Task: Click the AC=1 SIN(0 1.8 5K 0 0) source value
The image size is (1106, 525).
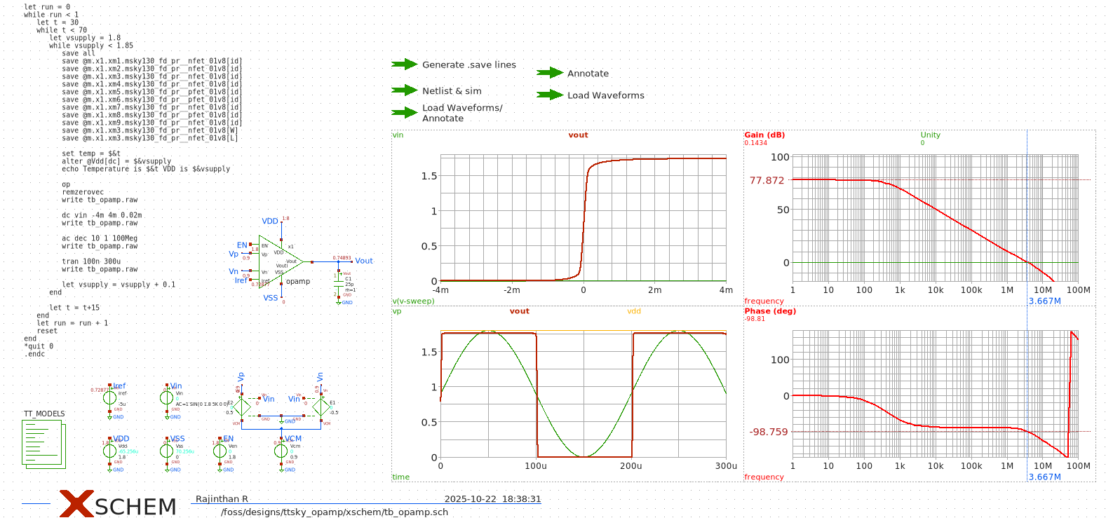Action: pyautogui.click(x=201, y=404)
